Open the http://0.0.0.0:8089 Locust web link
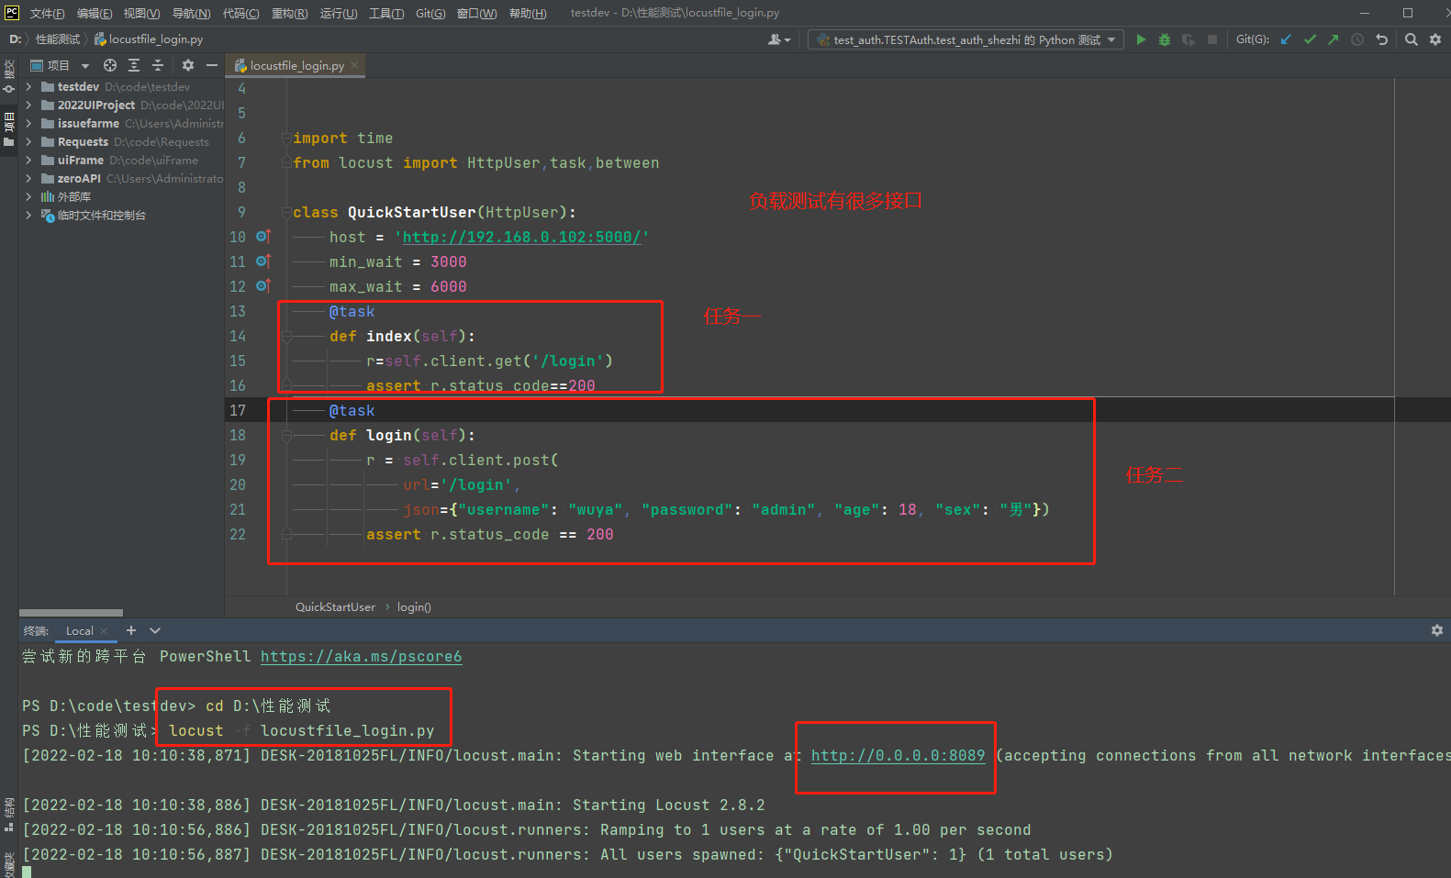This screenshot has width=1451, height=878. [898, 756]
